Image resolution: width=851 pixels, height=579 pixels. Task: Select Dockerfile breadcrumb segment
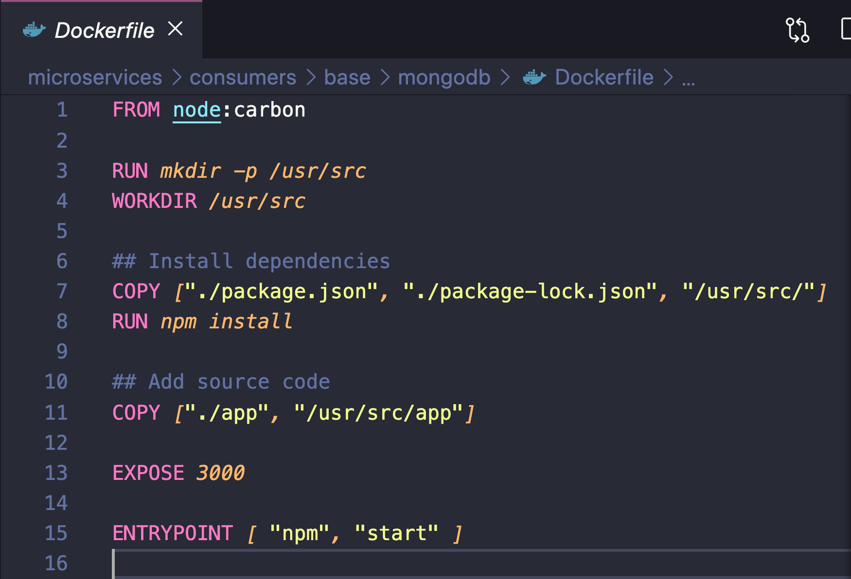604,77
